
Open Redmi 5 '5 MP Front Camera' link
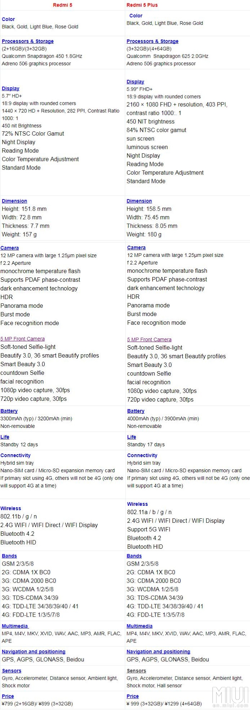[x=23, y=339]
